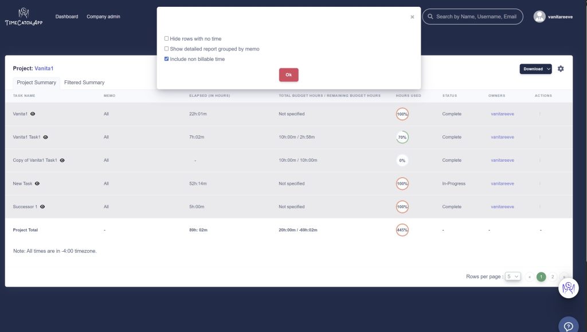This screenshot has width=587, height=332.
Task: Open the settings gear icon
Action: 561,69
